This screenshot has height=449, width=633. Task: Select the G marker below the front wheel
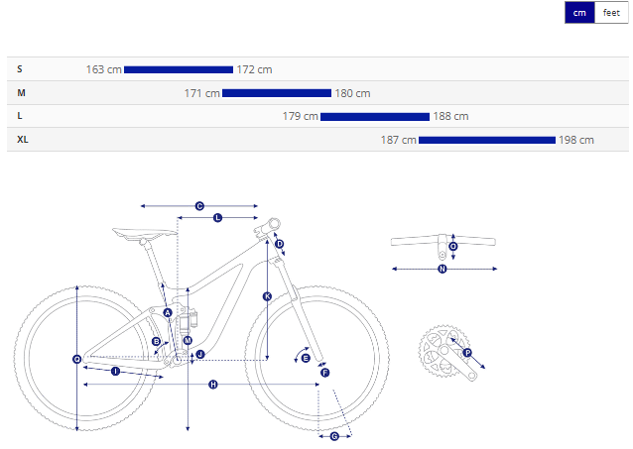334,435
